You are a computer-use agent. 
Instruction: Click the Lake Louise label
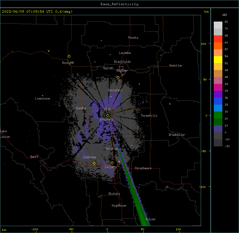point(5,134)
